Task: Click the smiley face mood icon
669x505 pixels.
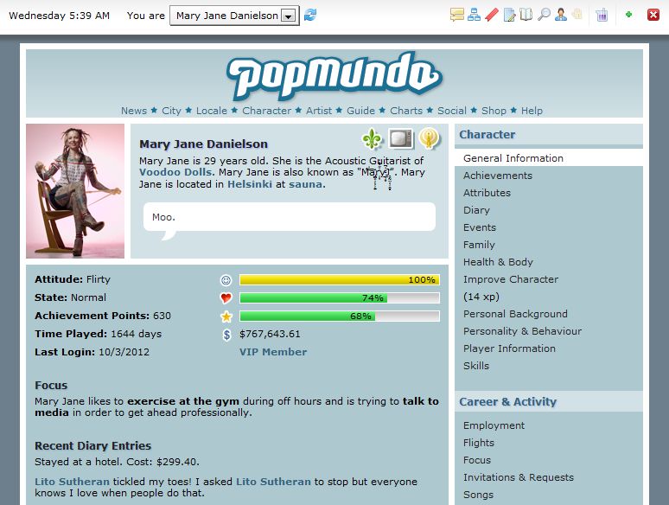Action: (x=226, y=280)
